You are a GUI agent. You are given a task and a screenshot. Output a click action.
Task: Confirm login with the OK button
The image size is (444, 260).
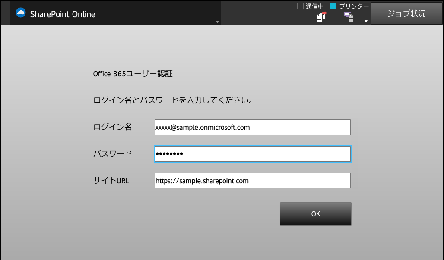pos(315,214)
